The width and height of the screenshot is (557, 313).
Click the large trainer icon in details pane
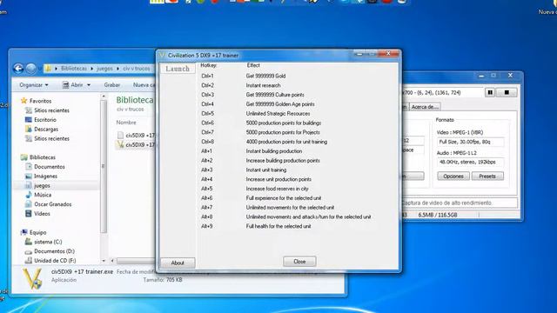32,278
